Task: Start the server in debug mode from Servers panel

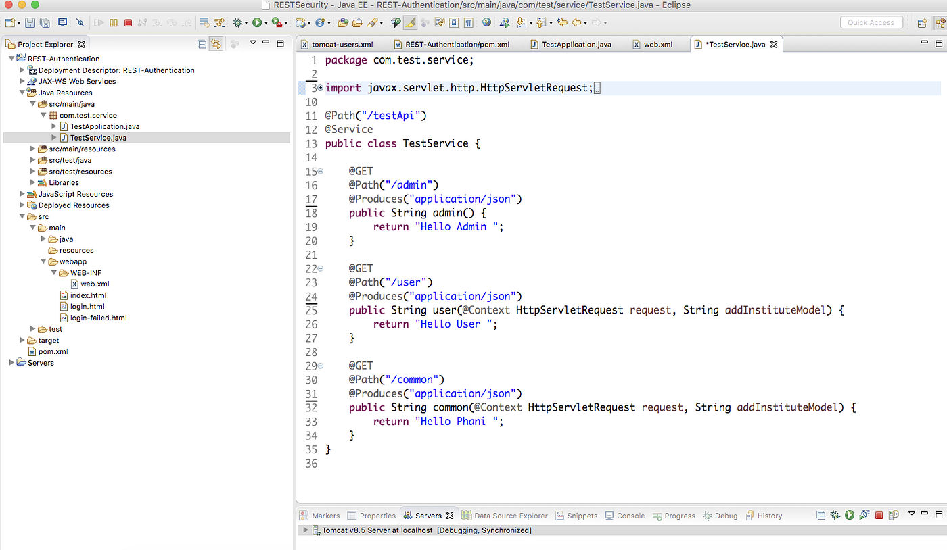Action: point(835,516)
